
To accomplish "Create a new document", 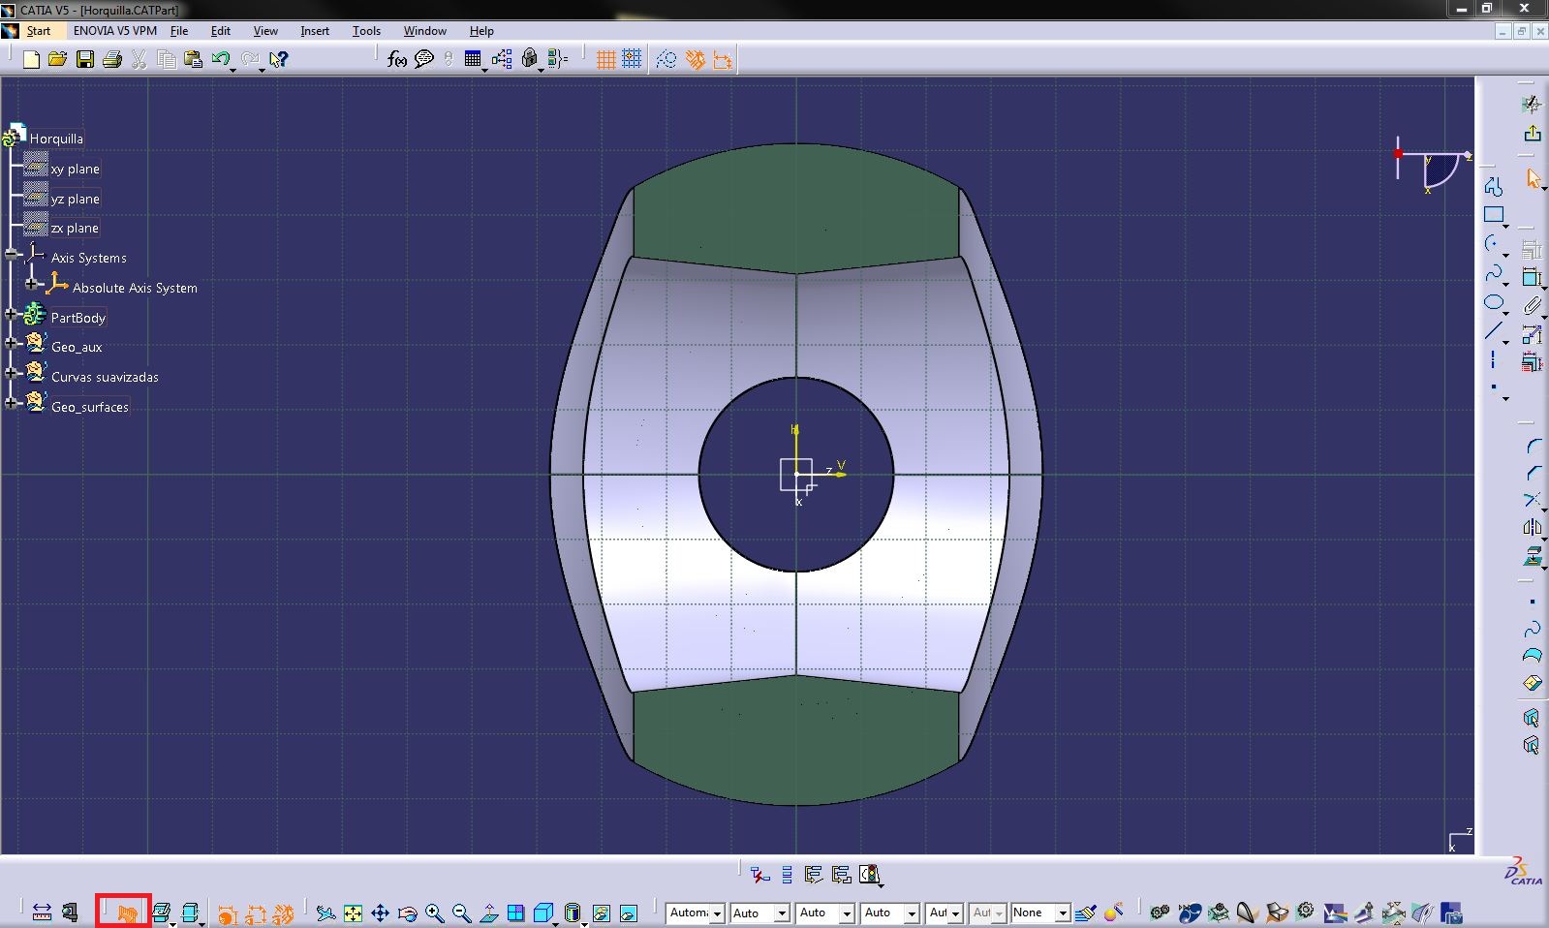I will click(x=31, y=60).
